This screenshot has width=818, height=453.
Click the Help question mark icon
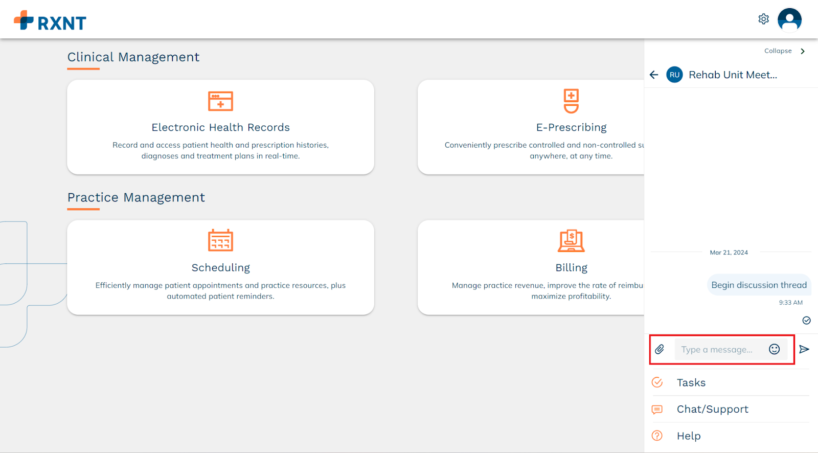657,436
